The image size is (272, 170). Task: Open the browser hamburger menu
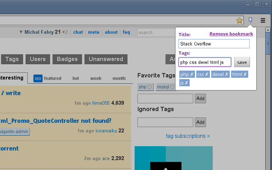pos(263,20)
